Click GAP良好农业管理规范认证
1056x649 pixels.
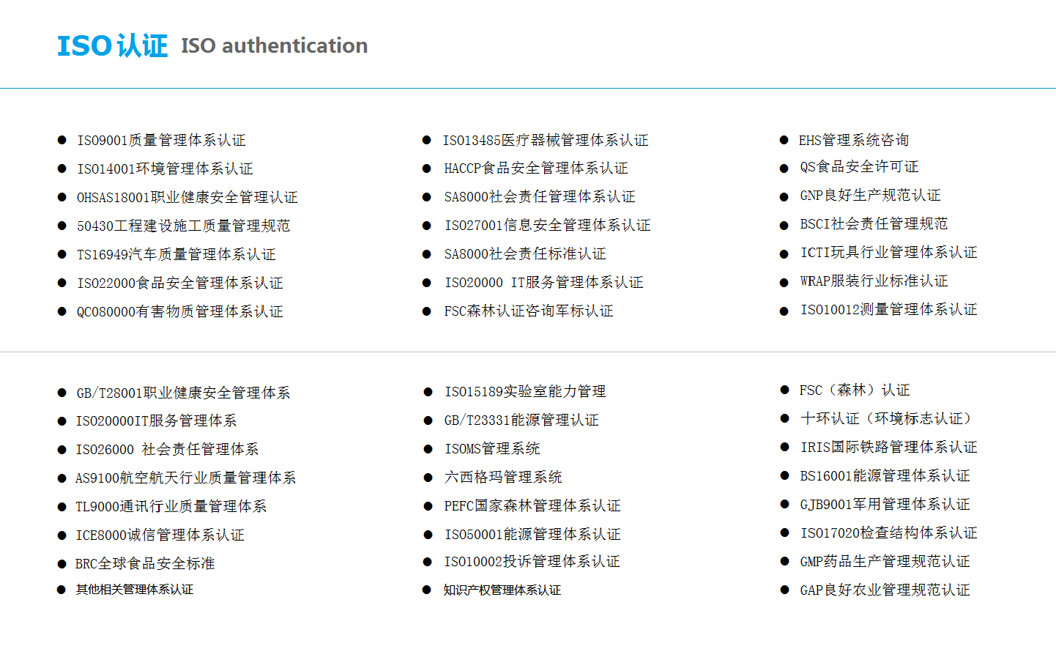click(885, 590)
